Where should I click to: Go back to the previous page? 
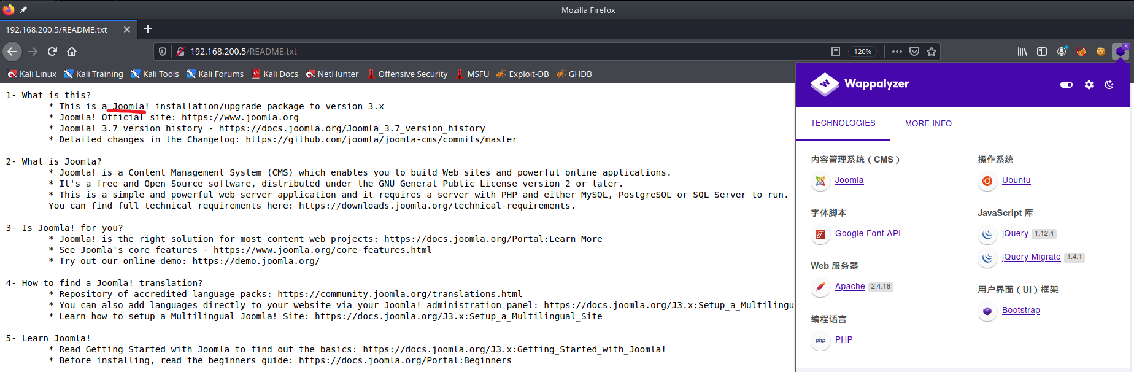point(12,52)
